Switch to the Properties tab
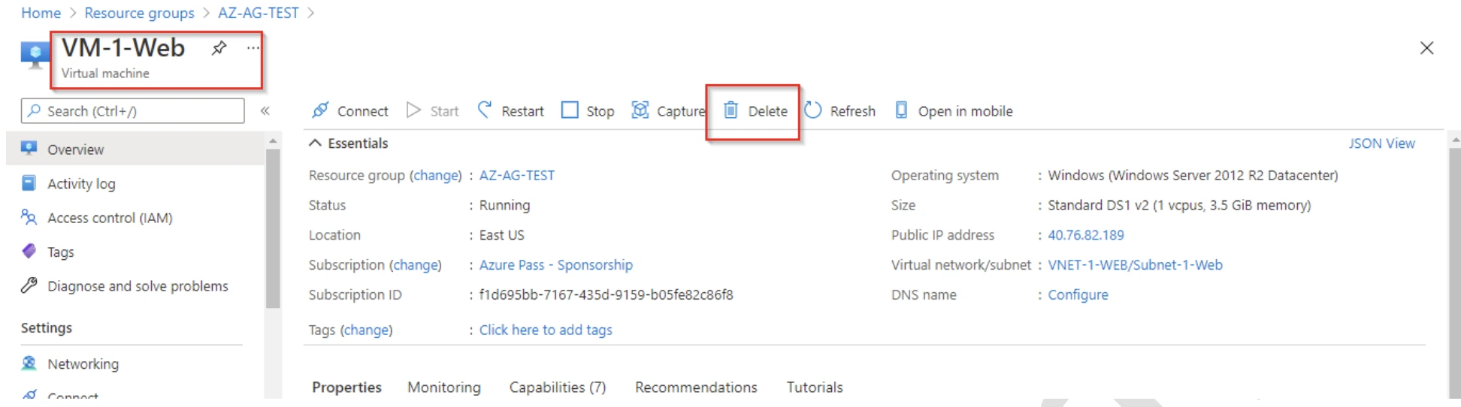 [x=346, y=387]
